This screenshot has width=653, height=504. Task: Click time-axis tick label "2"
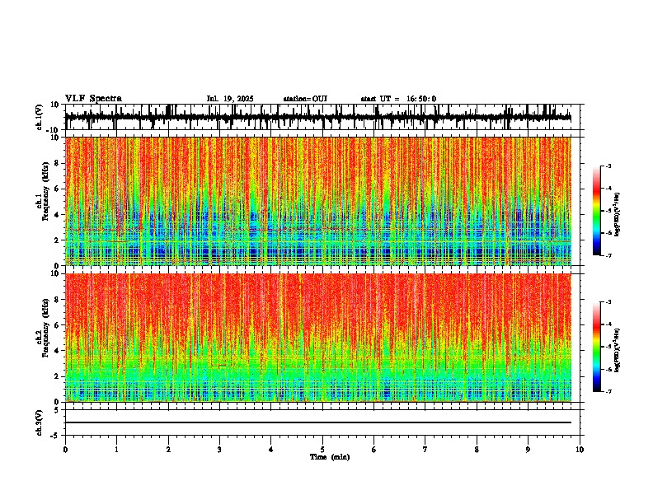(168, 450)
